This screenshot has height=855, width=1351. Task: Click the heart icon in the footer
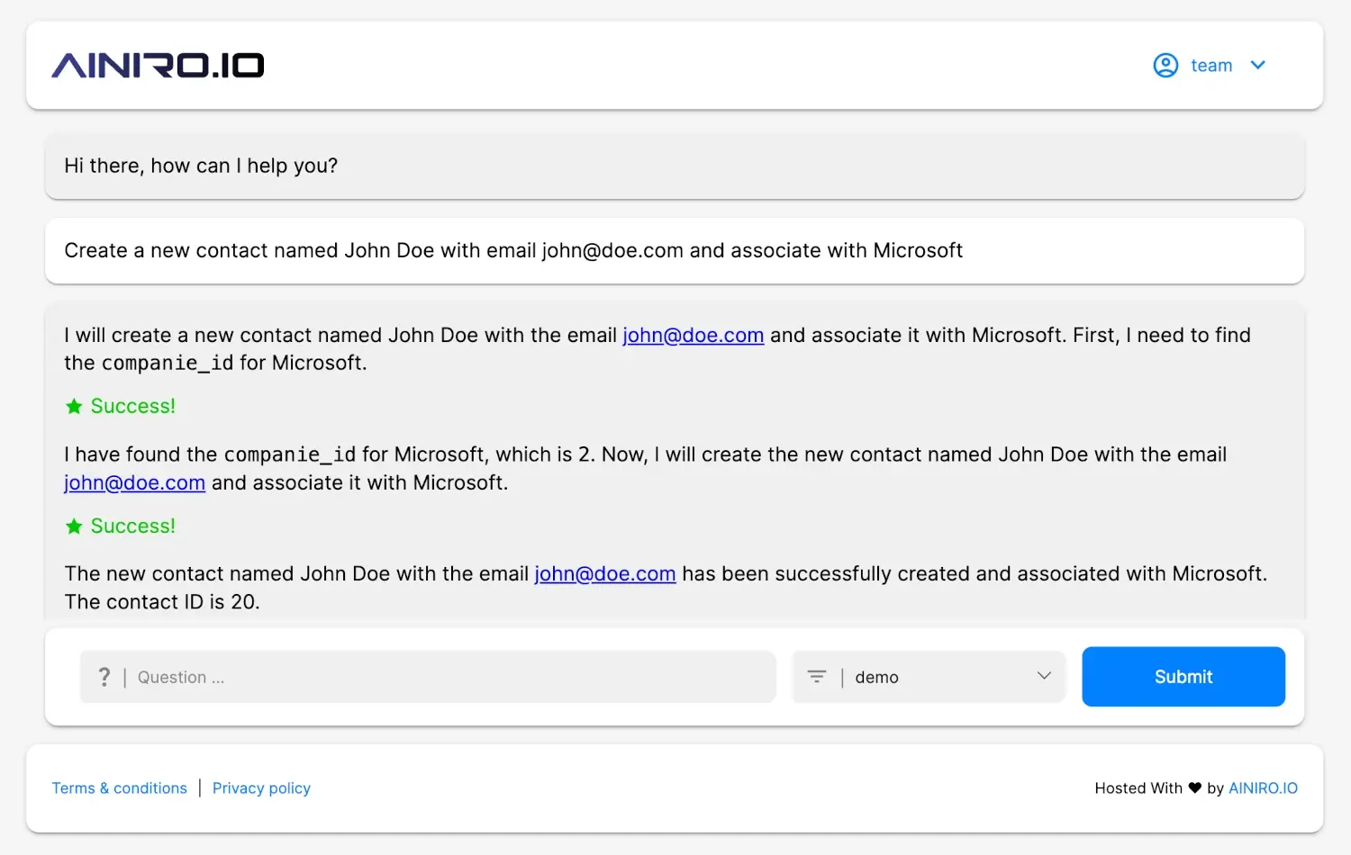tap(1195, 788)
